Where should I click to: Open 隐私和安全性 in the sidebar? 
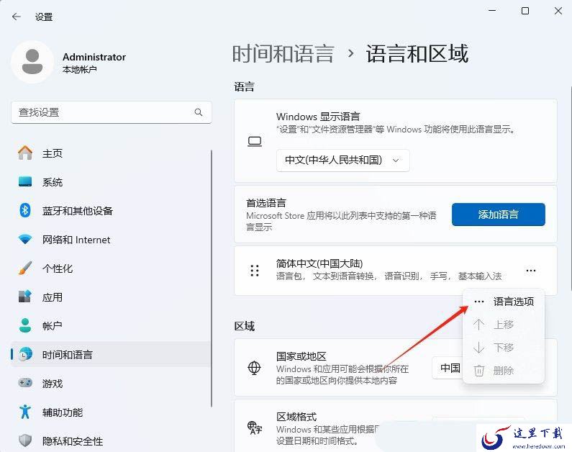click(111, 440)
